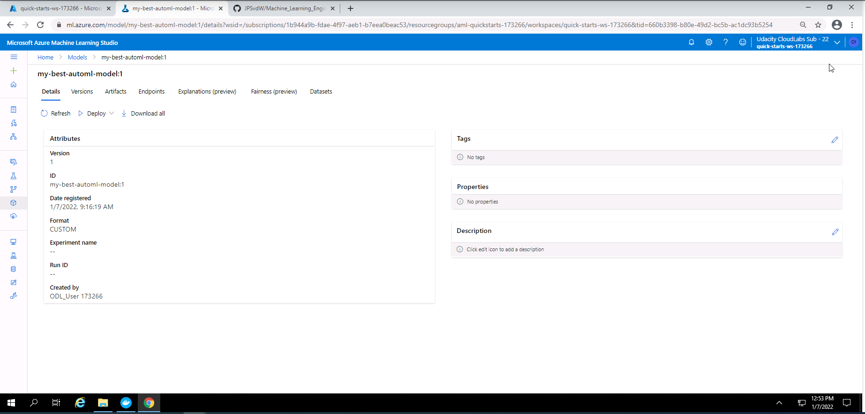The image size is (865, 414).
Task: Open Fairness (preview) tab
Action: (274, 92)
